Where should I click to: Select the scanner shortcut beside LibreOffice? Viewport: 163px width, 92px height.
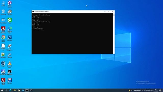tap(10, 47)
